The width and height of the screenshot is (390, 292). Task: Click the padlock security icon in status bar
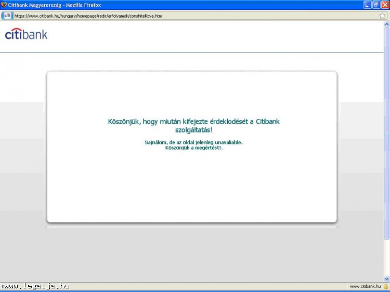click(x=386, y=286)
